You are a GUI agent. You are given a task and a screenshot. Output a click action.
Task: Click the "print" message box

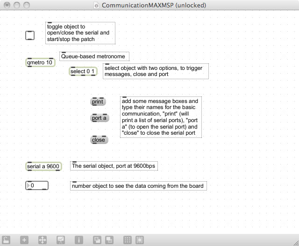[98, 102]
